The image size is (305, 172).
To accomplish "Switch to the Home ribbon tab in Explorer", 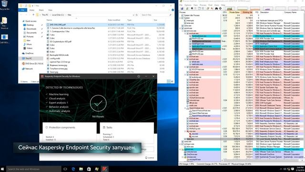I will [x=32, y=10].
